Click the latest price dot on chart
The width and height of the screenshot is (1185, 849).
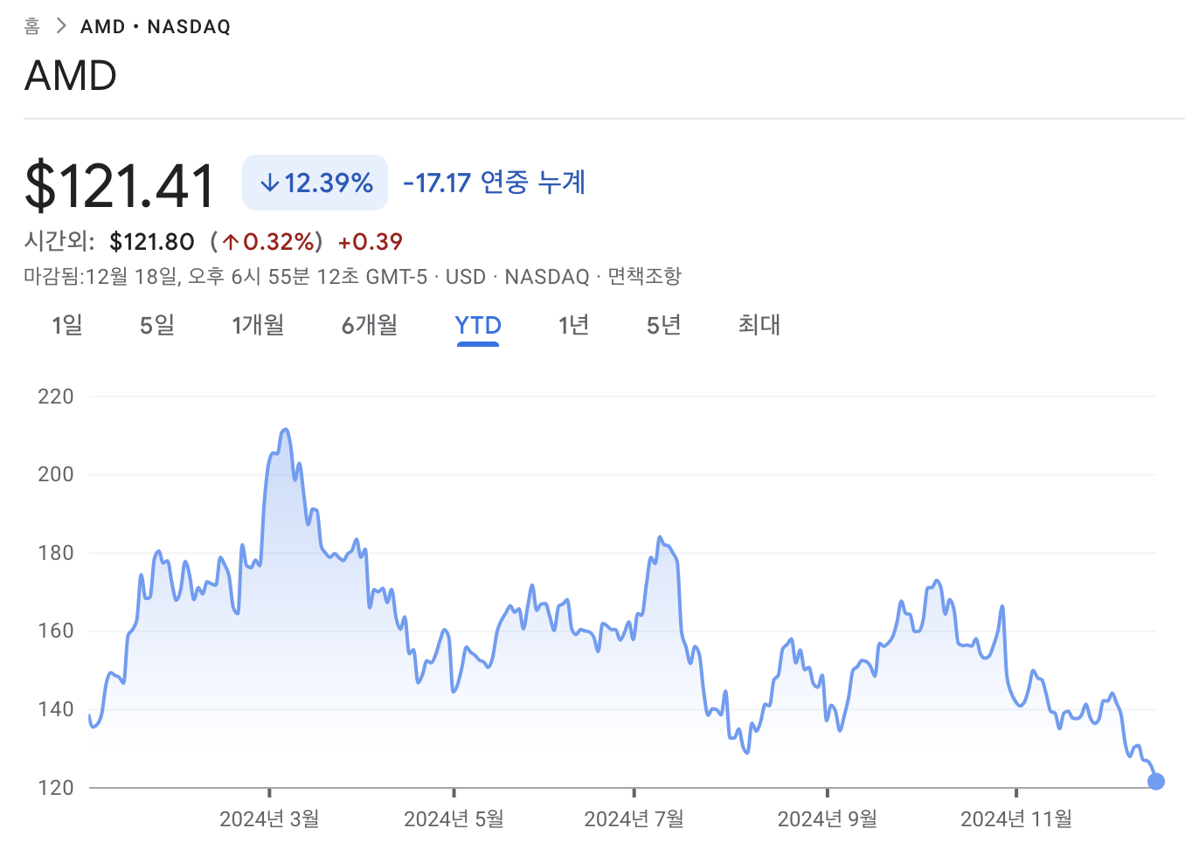tap(1155, 781)
